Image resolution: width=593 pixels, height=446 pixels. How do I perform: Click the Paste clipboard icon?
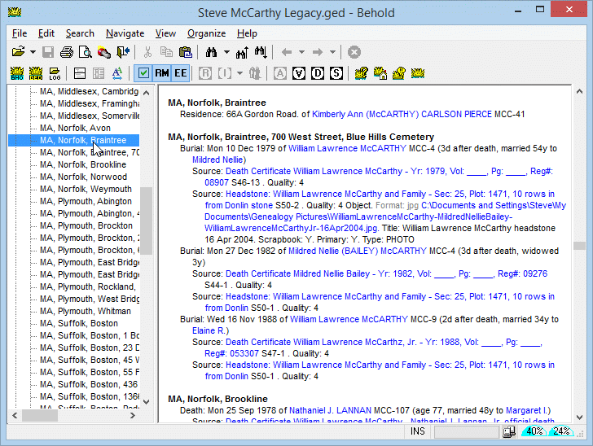[184, 52]
